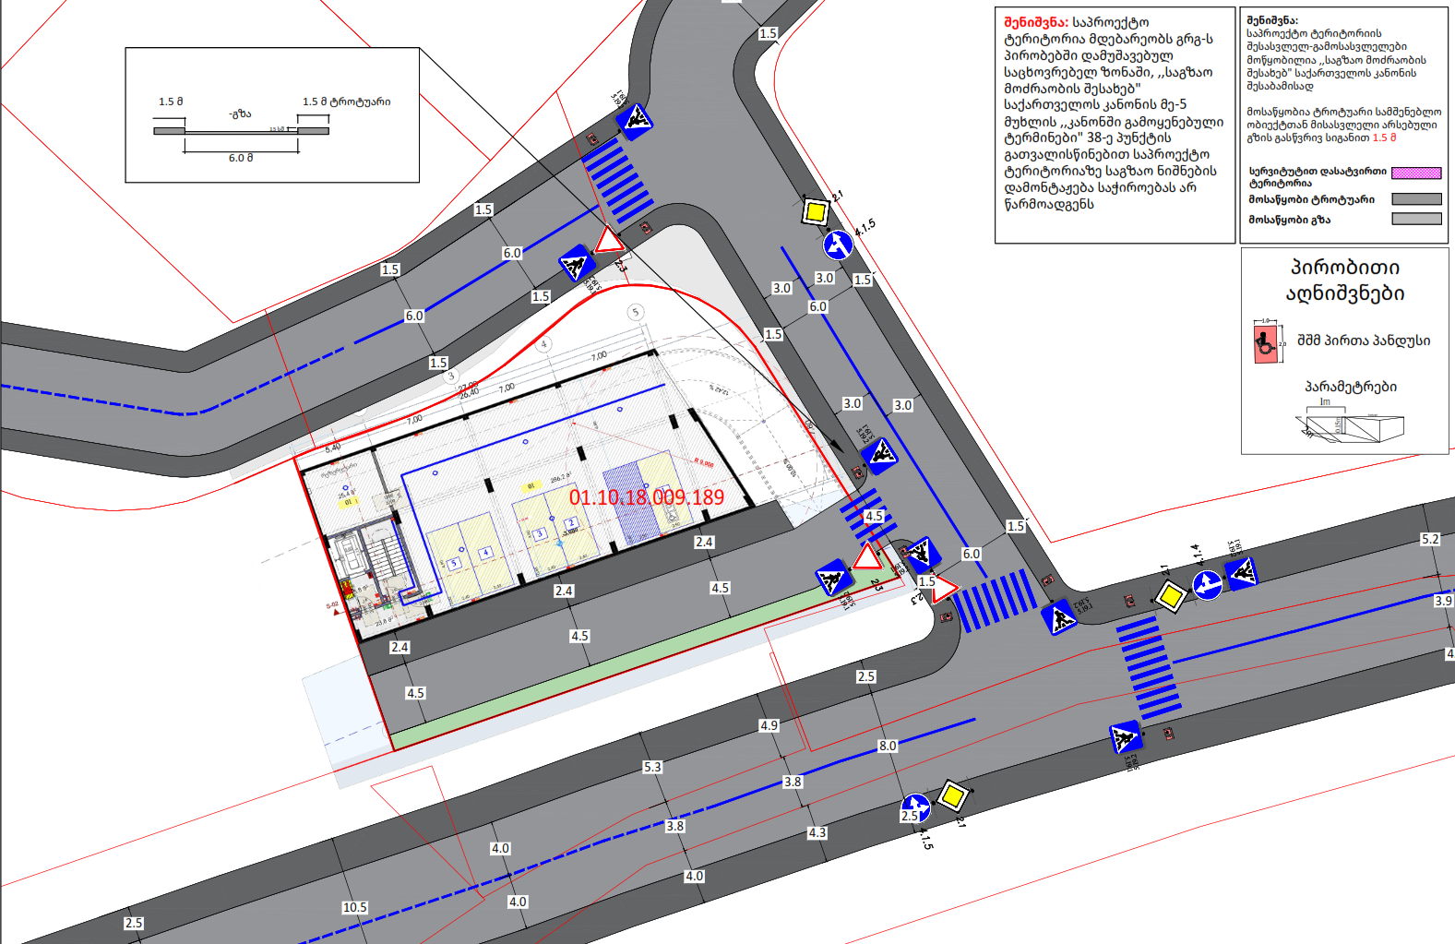Click the ramp parameters diagram in legend

coord(1352,426)
